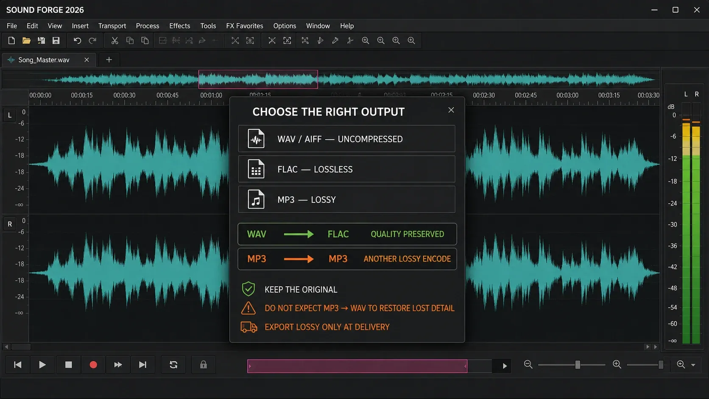Close the Choose the Right Output dialog
Viewport: 709px width, 399px height.
click(451, 110)
